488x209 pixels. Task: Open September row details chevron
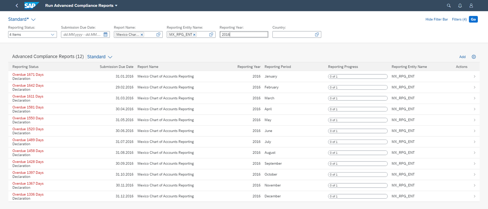coord(474,164)
